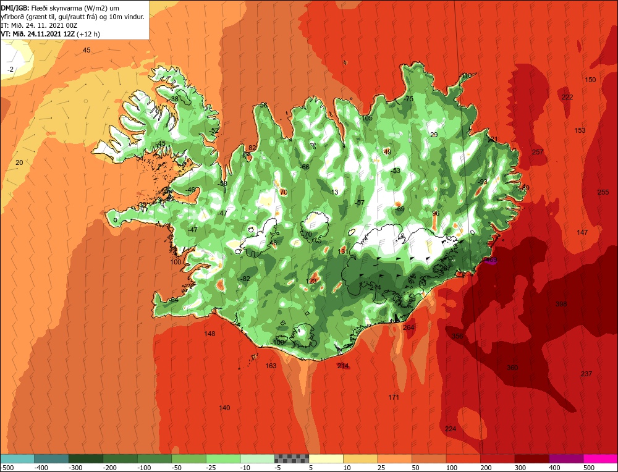Image resolution: width=618 pixels, height=472 pixels.
Task: Click the 'VT: Mið. 24.11.2021 12Z (+12 h)' line
Action: pos(51,34)
